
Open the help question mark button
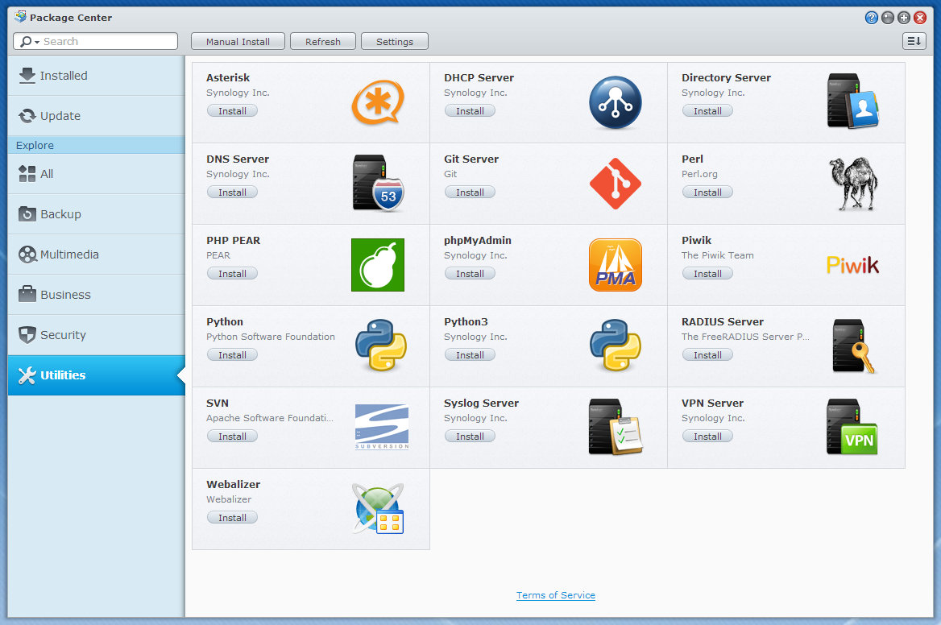click(872, 18)
